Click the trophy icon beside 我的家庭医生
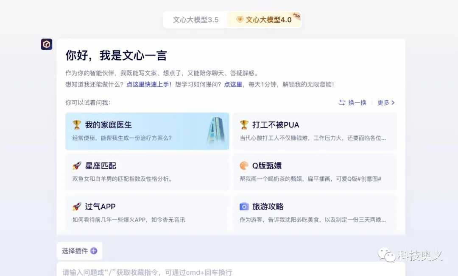The height and width of the screenshot is (276, 458). [77, 125]
